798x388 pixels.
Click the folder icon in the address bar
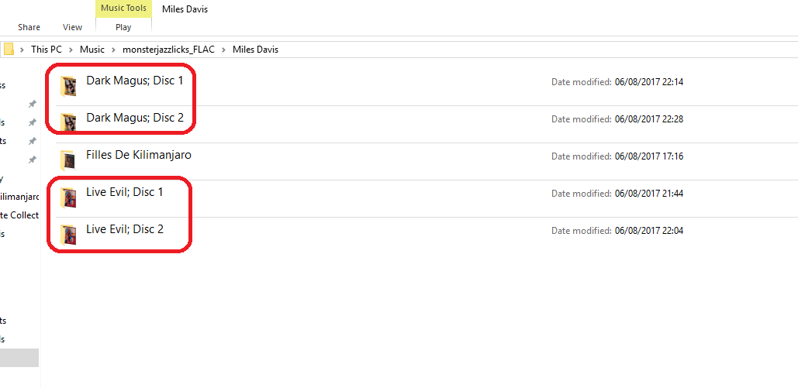pos(9,50)
